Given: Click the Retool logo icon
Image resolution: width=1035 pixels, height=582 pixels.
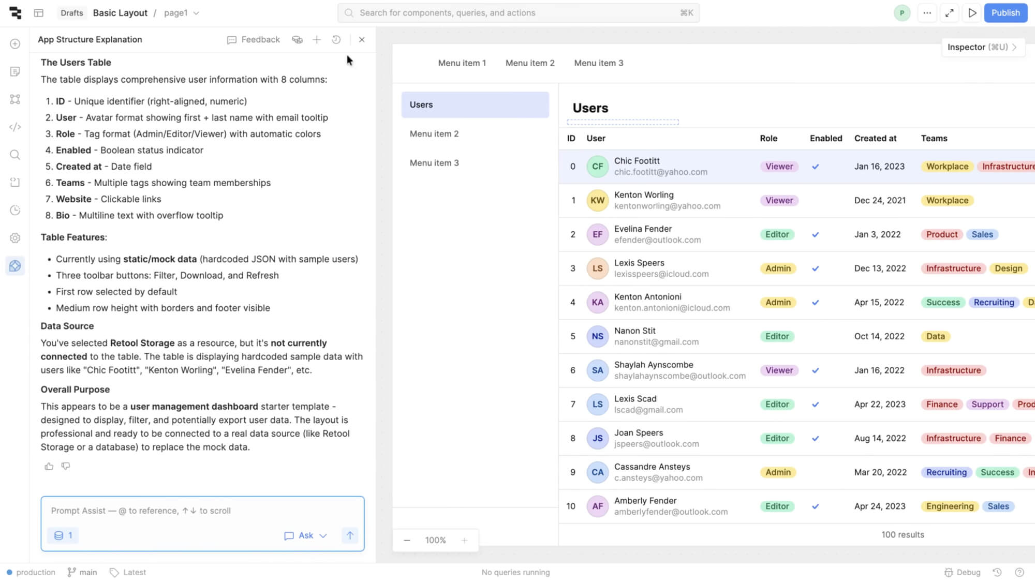Looking at the screenshot, I should 16,13.
